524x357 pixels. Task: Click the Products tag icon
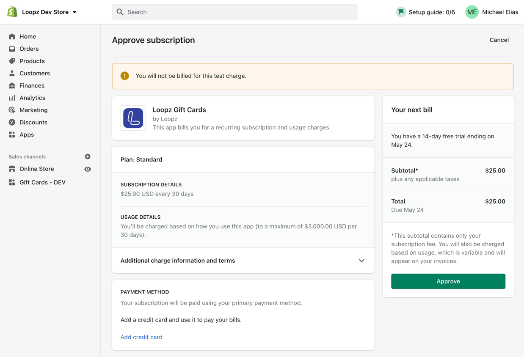tap(12, 61)
